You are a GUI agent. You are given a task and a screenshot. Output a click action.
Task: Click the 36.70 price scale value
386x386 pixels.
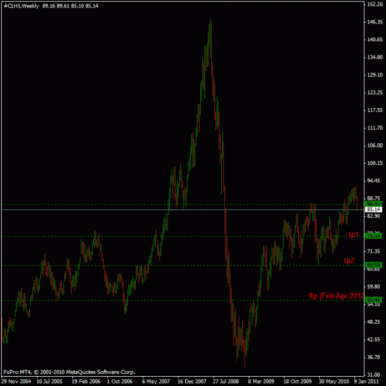[375, 357]
